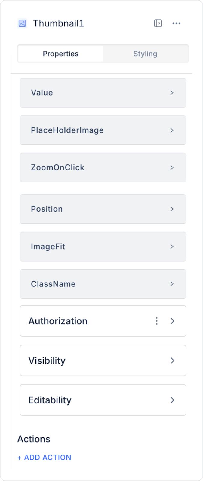Screen dimensions: 203x481
Task: Expand the Value property row
Action: point(103,93)
